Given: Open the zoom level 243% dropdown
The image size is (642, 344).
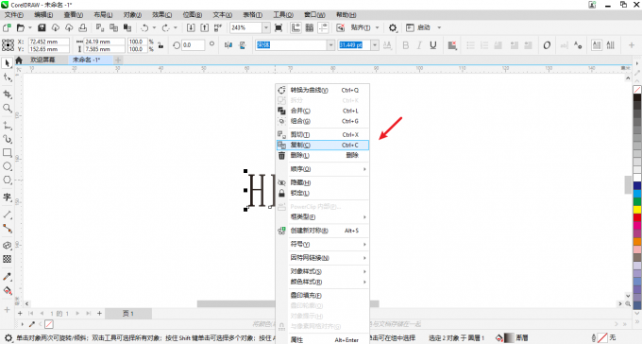Looking at the screenshot, I should click(266, 27).
